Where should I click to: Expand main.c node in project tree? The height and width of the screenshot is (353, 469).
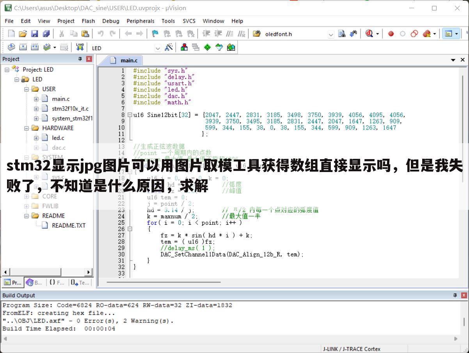click(36, 99)
